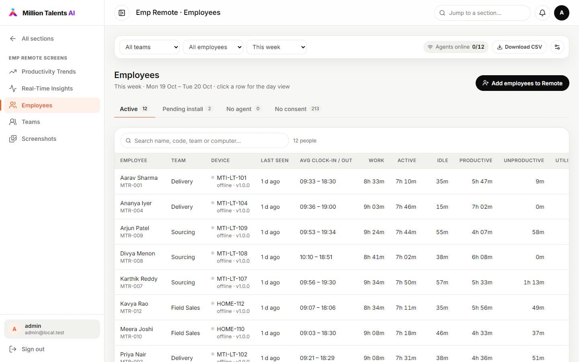
Task: Click the 1h 13m unproductive value
Action: point(534,282)
